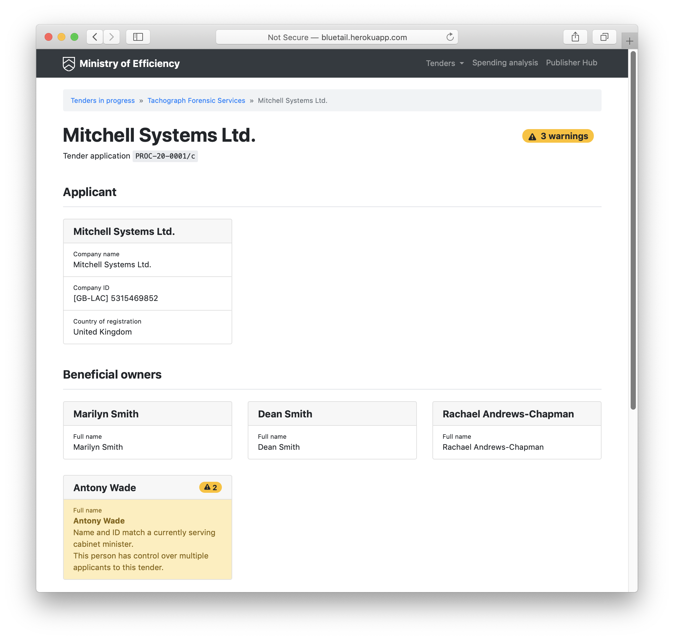Click the Tachograph Forensic Services breadcrumb link
Screen dimensions: 674x640
tap(197, 100)
